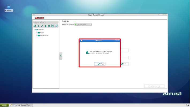Click the sort list icon in sidebar toolbar
Viewport: 190px width, 107px height.
click(x=35, y=26)
